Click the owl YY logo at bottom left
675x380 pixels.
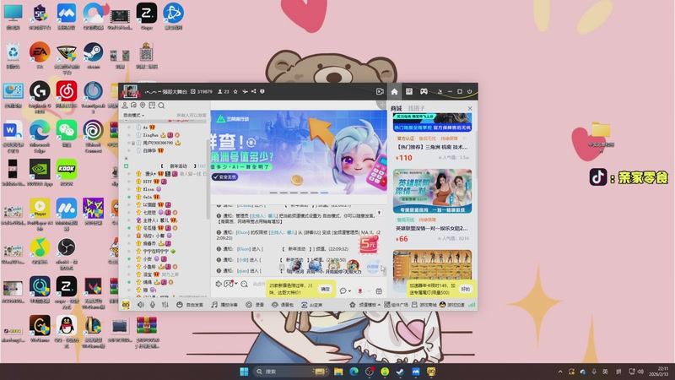(126, 305)
